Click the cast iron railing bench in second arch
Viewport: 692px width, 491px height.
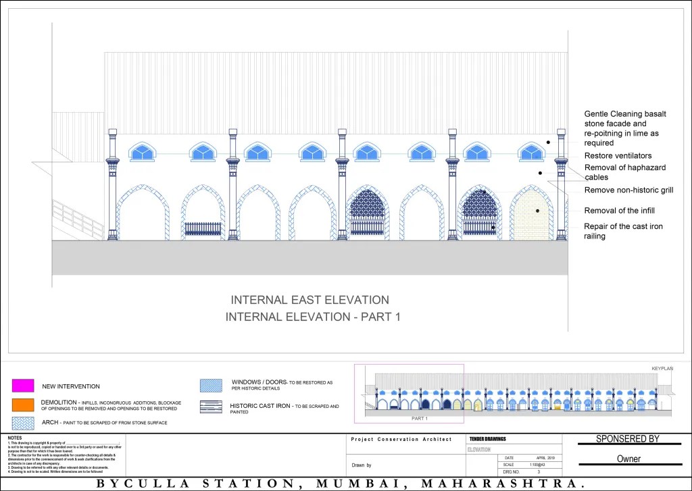[x=203, y=228]
